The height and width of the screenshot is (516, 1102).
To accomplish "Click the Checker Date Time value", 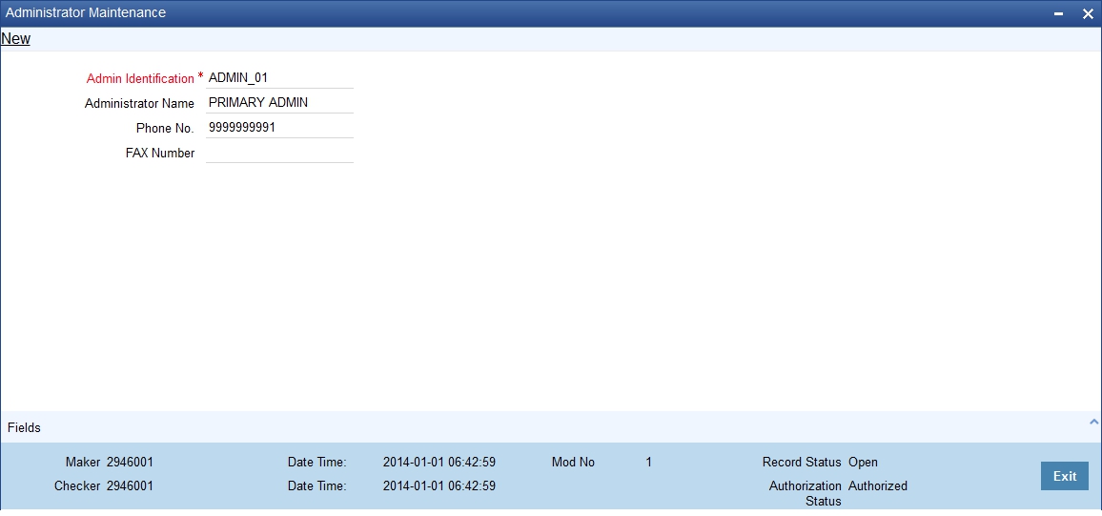I will click(439, 485).
